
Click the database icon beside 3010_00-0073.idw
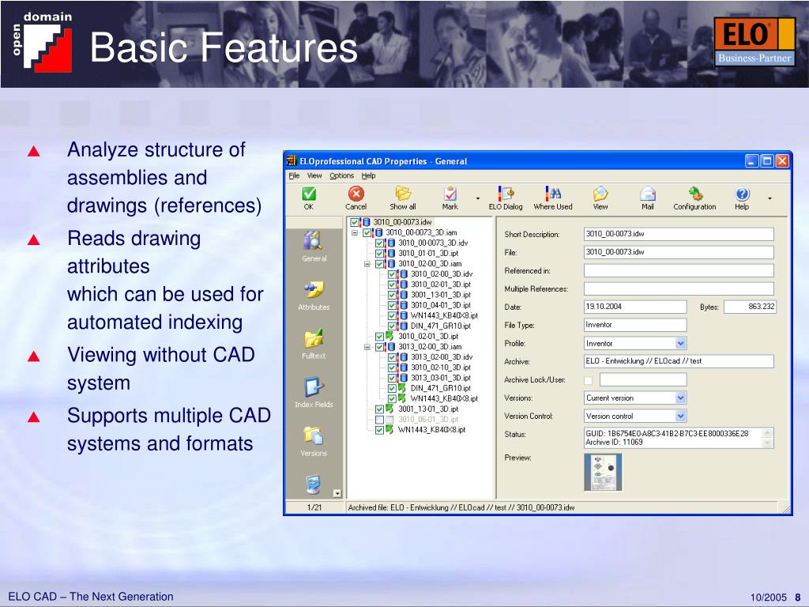(366, 222)
